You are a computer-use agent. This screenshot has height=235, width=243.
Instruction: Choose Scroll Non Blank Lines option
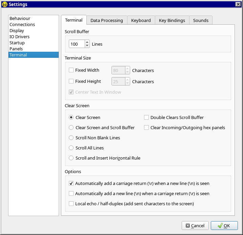[71, 138]
